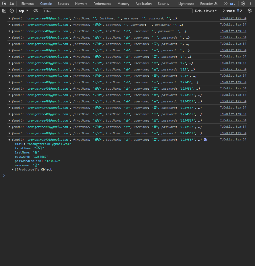Expand the log with password '1'
This screenshot has width=255, height=266.
click(x=10, y=57)
